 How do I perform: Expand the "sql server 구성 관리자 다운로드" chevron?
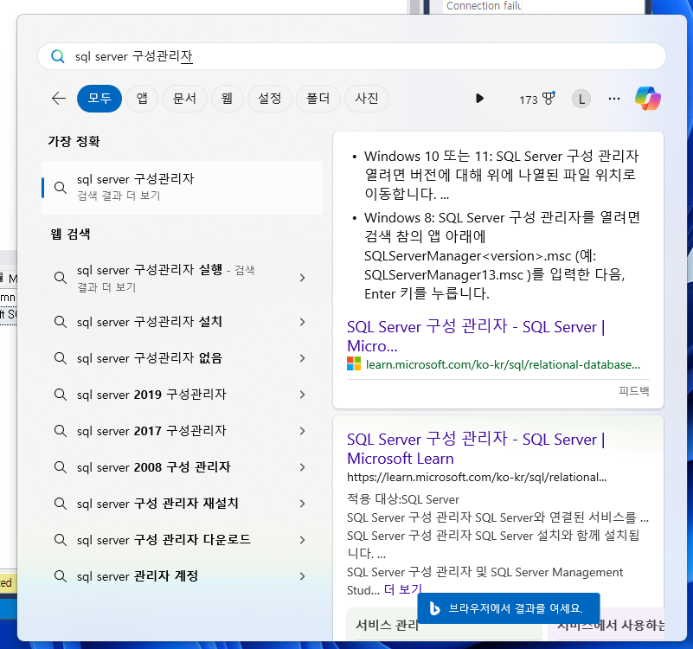(302, 539)
